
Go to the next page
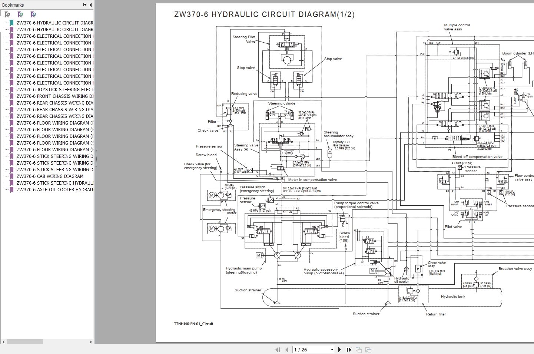point(339,350)
